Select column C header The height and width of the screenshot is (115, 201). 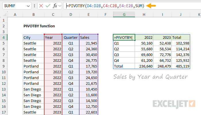pyautogui.click(x=53, y=14)
